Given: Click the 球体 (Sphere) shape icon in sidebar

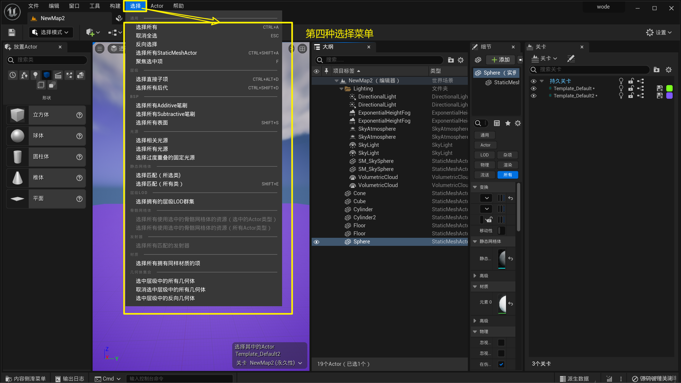Looking at the screenshot, I should [17, 136].
